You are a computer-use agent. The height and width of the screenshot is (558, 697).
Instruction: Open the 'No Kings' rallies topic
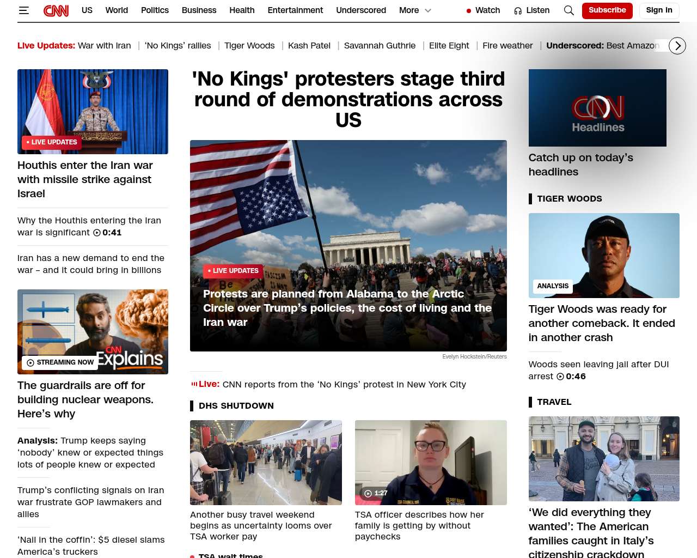pyautogui.click(x=178, y=46)
